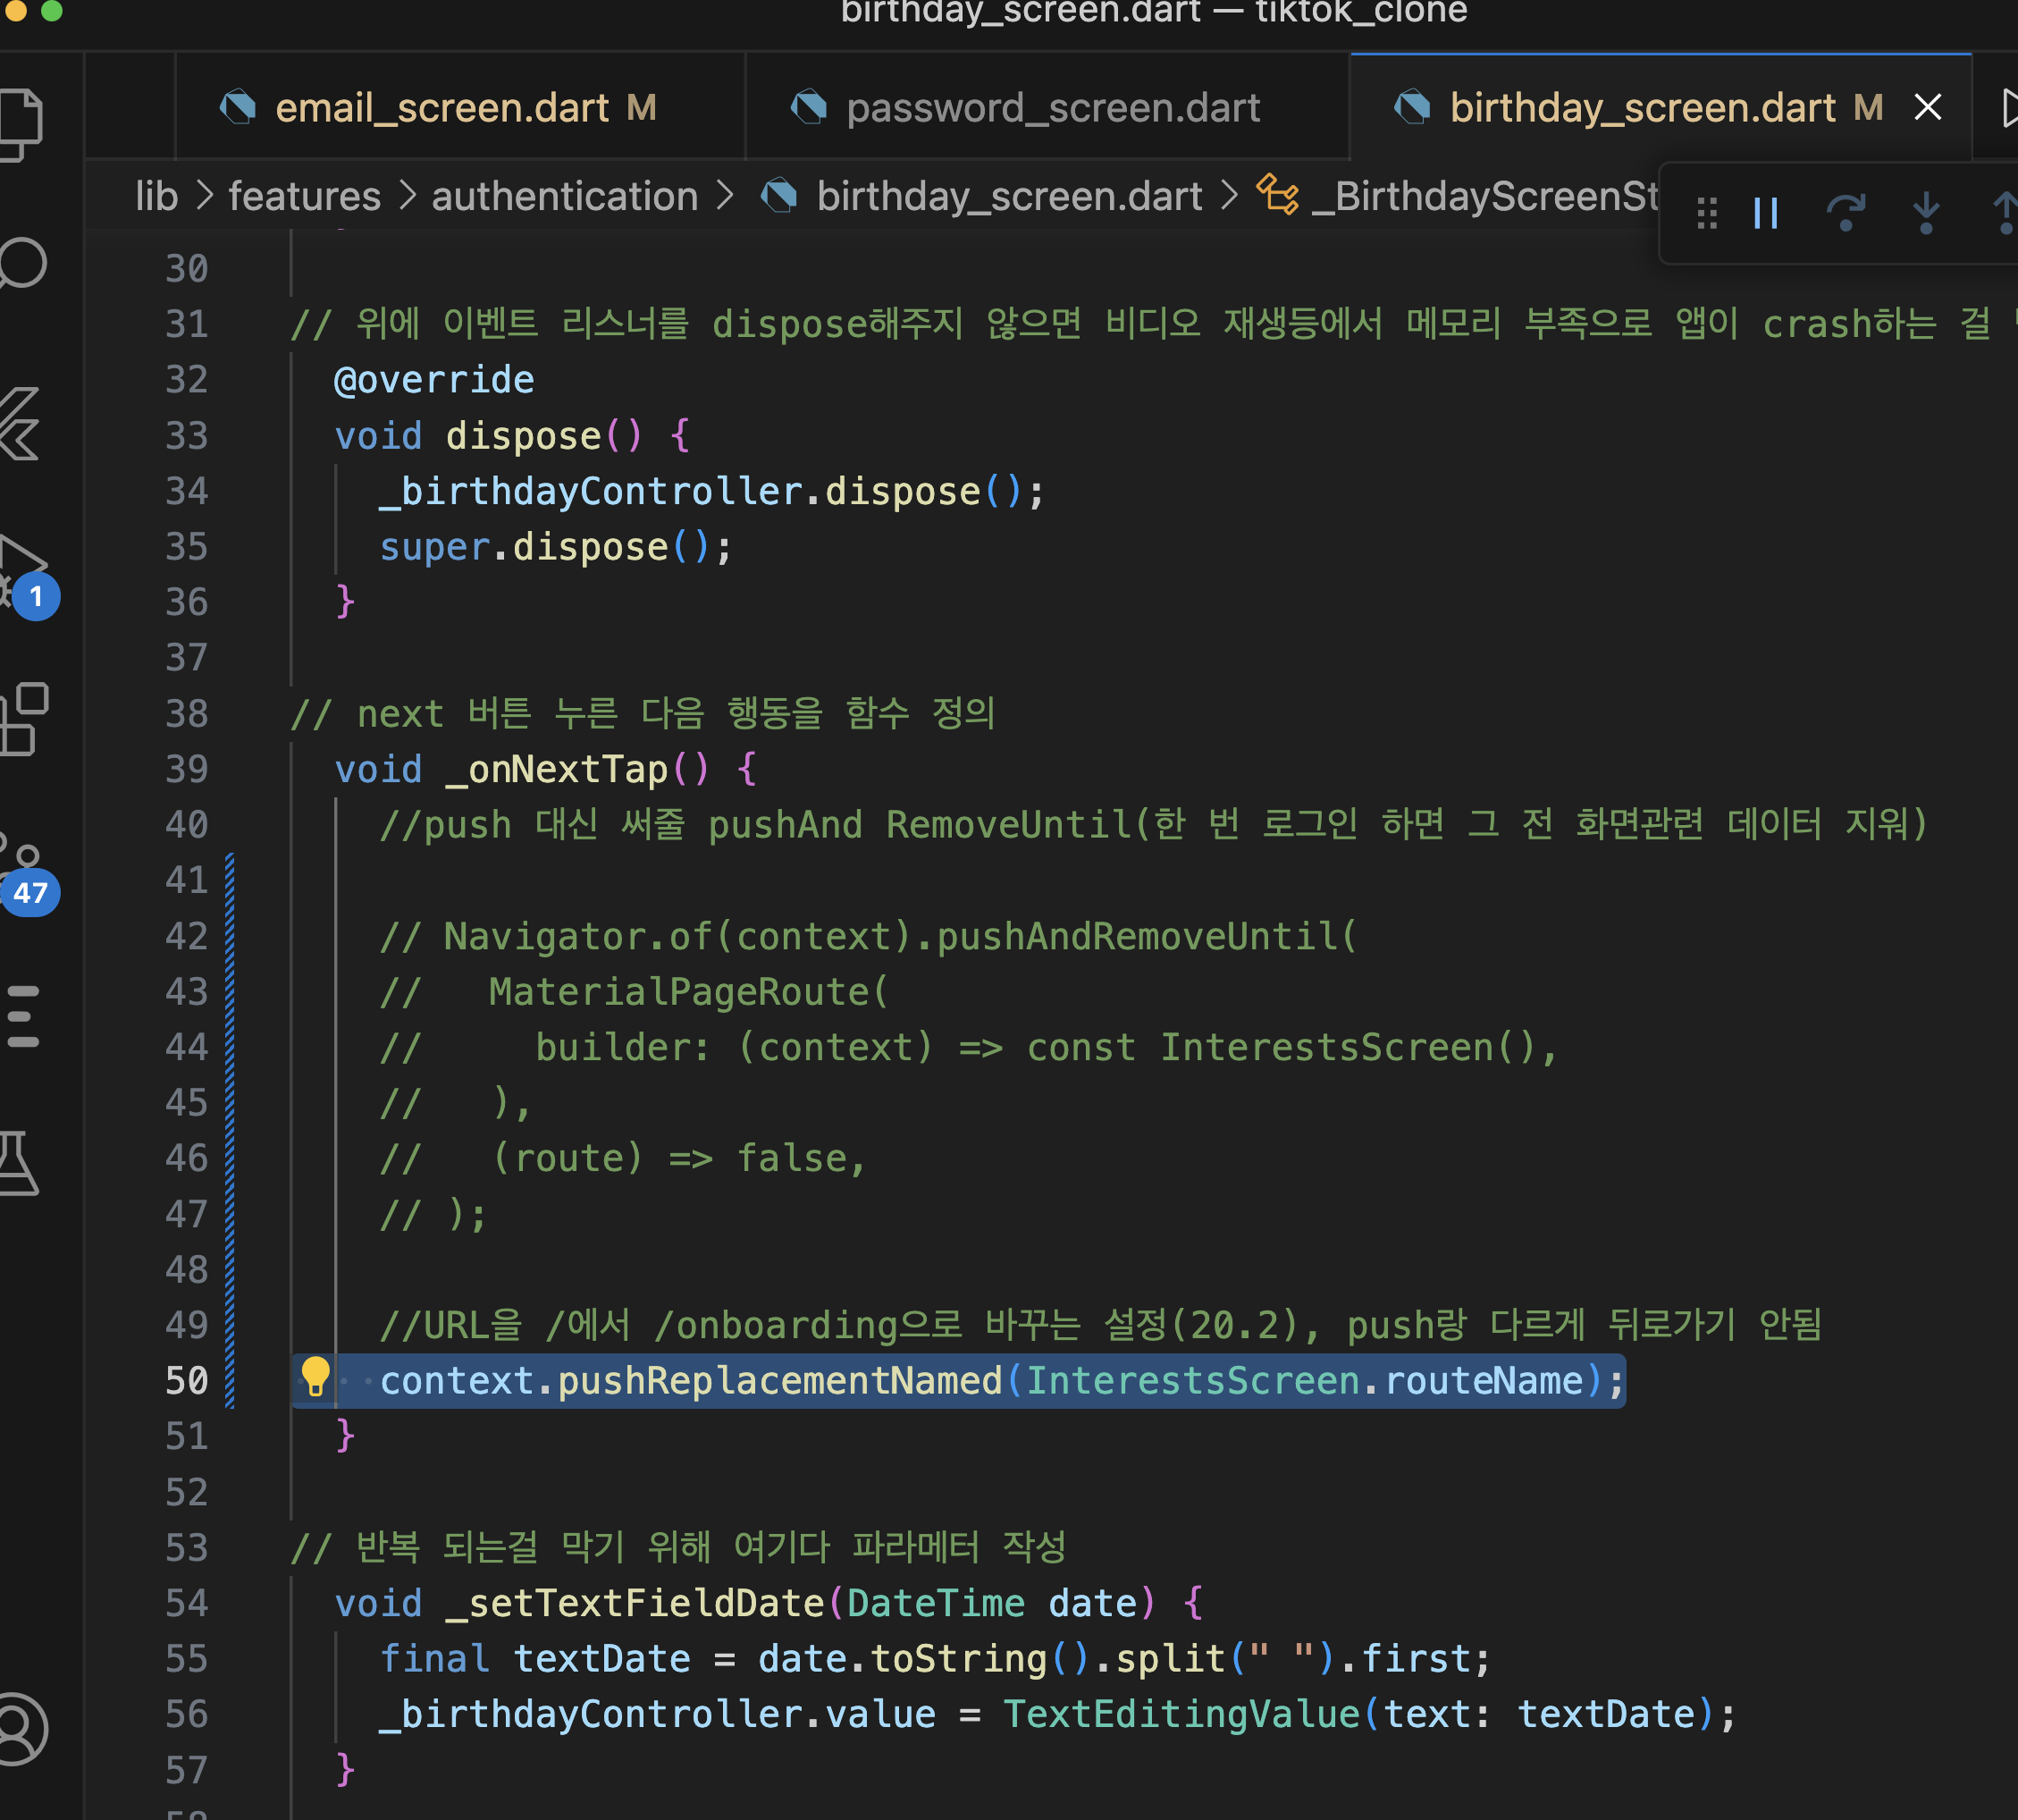This screenshot has height=1820, width=2018.
Task: Click the debug Step Over button
Action: click(1846, 213)
